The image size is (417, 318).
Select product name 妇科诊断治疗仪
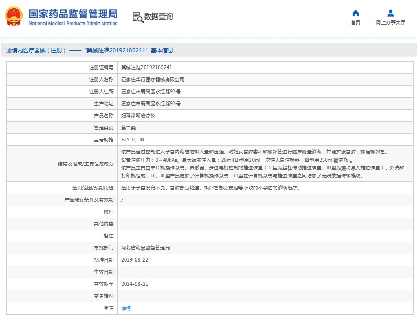tap(138, 116)
